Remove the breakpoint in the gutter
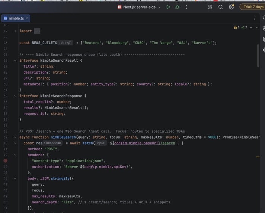This screenshot has width=265, height=213. 6,161
